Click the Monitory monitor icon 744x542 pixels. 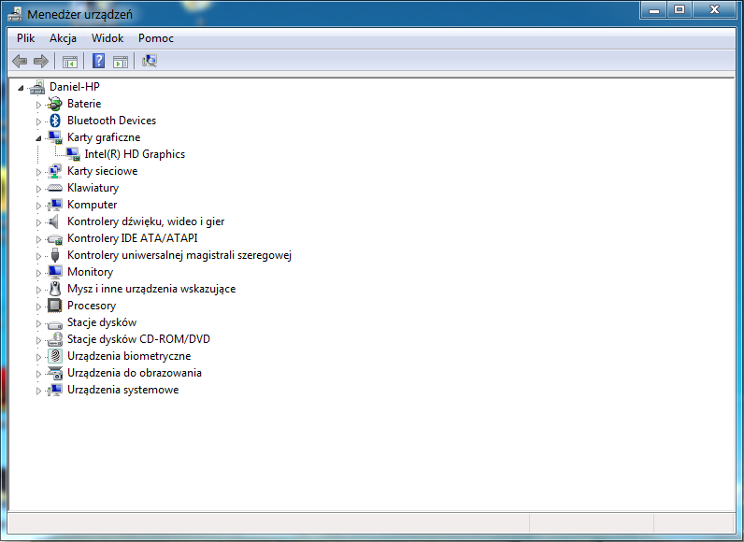55,272
